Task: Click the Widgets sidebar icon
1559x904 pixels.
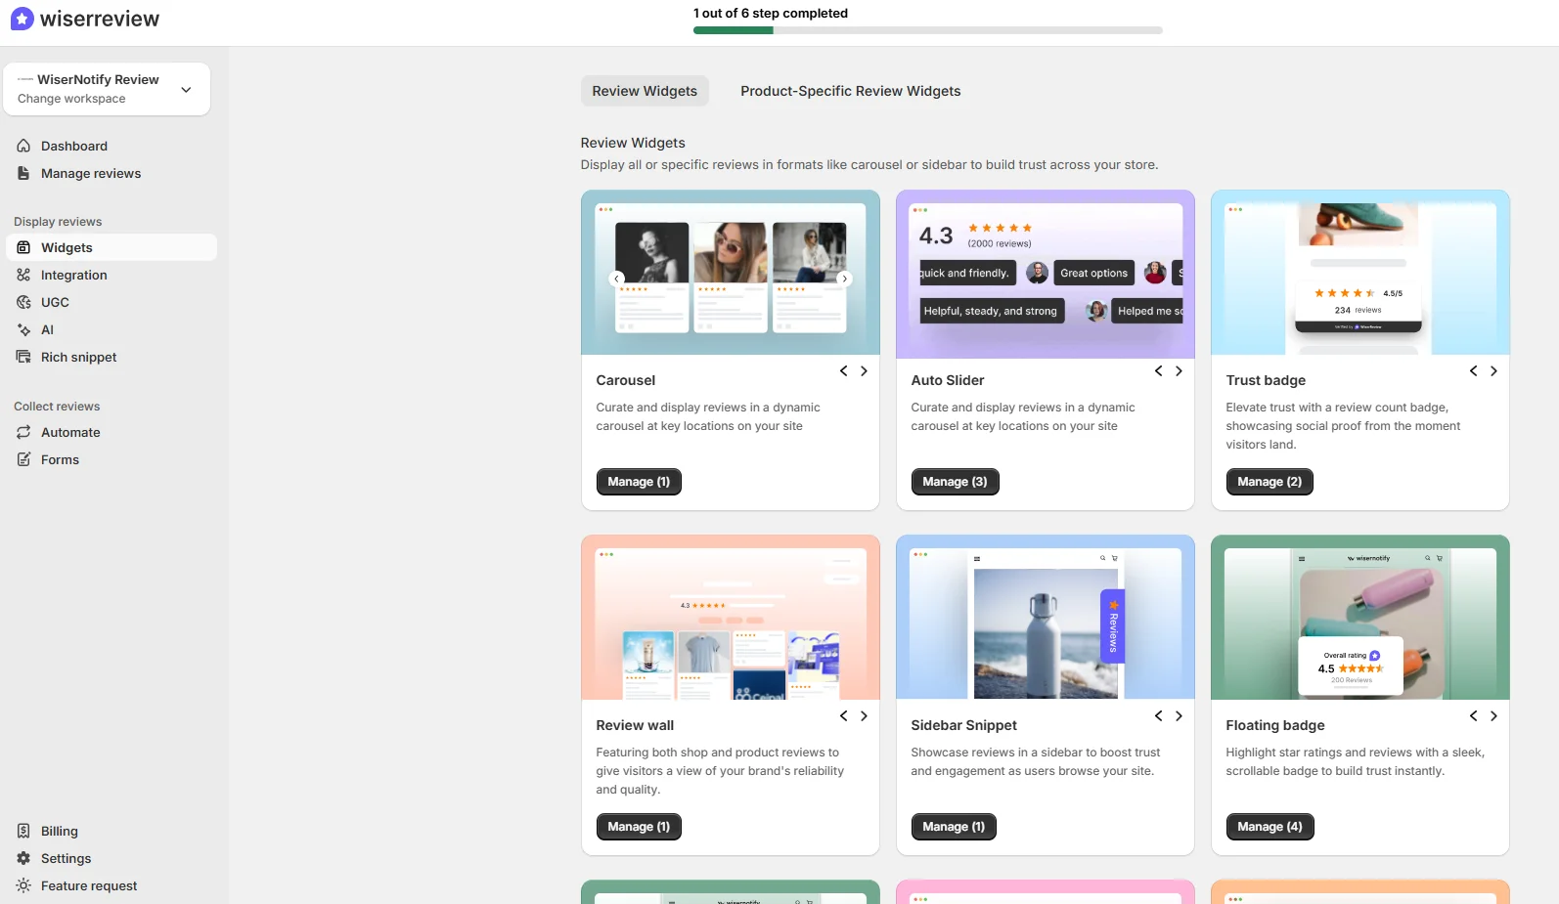Action: tap(23, 247)
